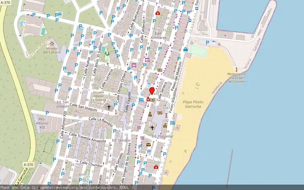Image resolution: width=304 pixels, height=190 pixels.
Task: Click the blue hostel icon on Calle Séneca
Action: coord(141,100)
